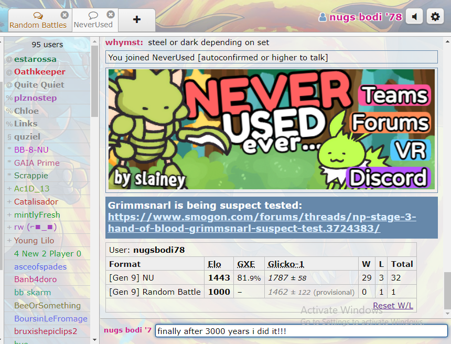
Task: Open the VR banner link
Action: pos(411,150)
